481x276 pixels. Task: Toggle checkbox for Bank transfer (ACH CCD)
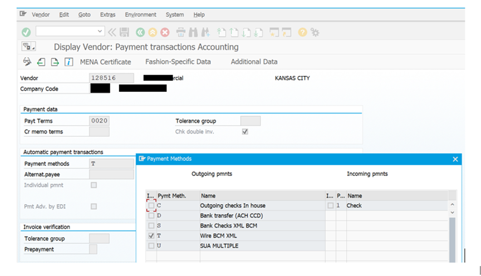tap(151, 216)
